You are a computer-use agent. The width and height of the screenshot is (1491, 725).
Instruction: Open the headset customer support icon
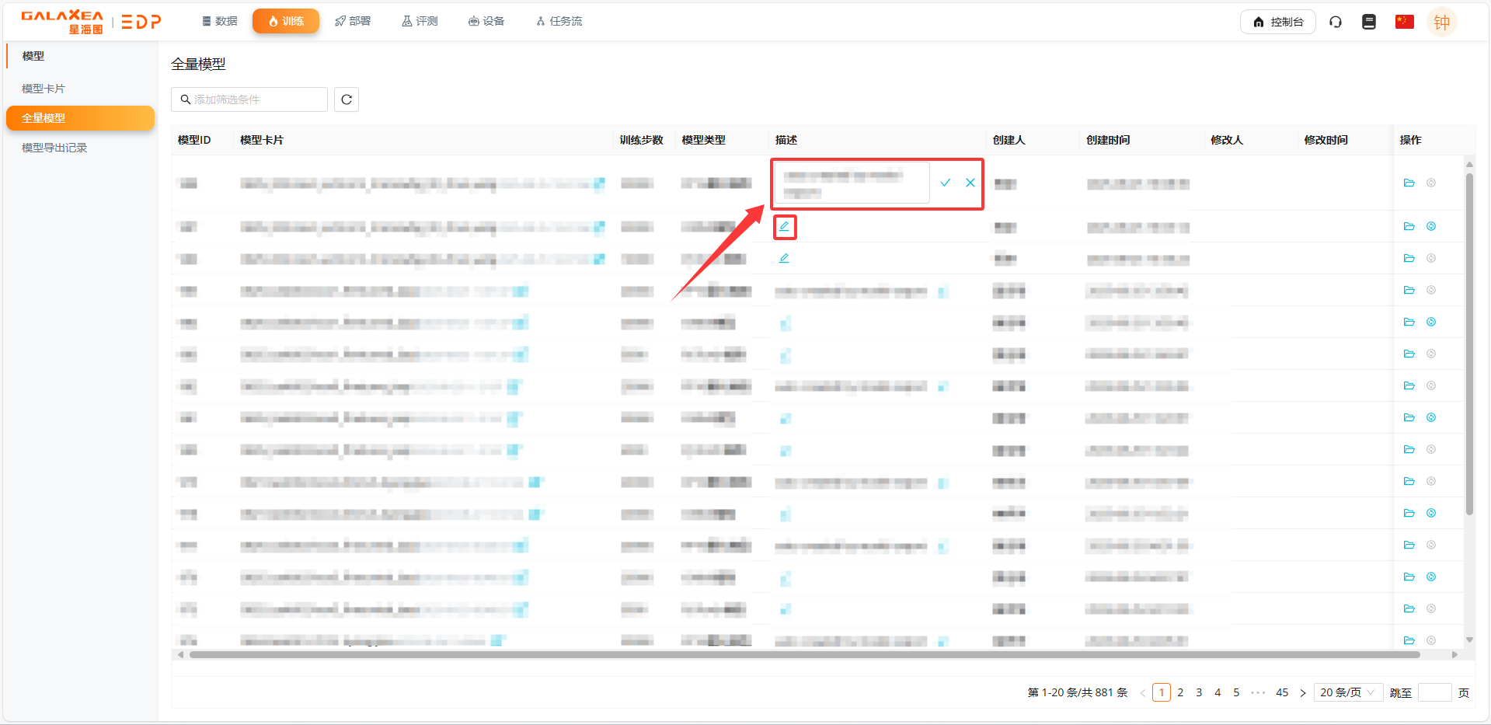[x=1336, y=22]
